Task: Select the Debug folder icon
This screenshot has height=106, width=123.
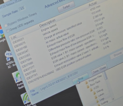Action: [94, 93]
